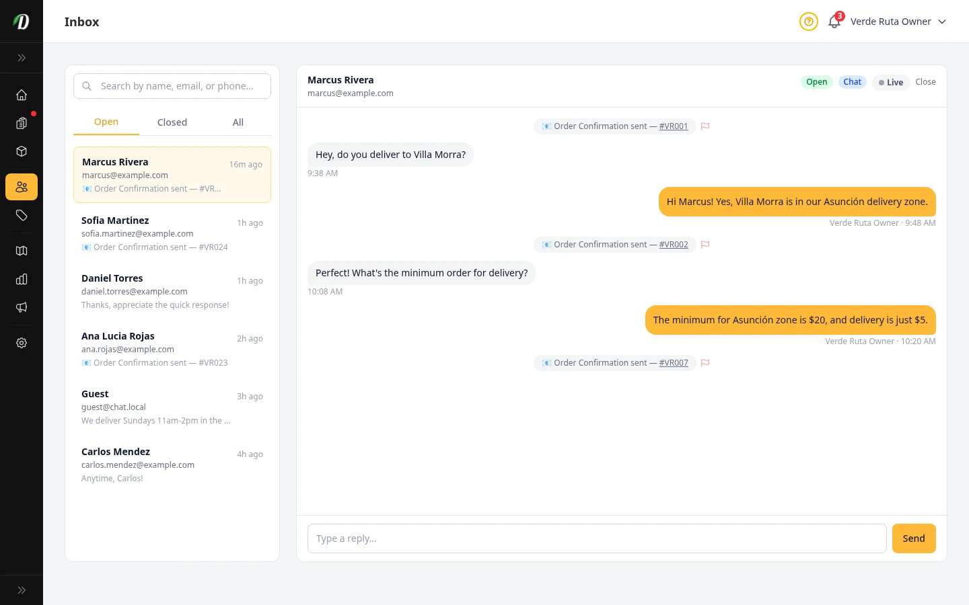
Task: Open help via the question mark icon
Action: pos(808,22)
